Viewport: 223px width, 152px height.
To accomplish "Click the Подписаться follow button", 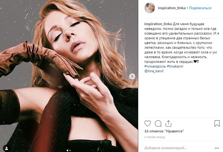I will pos(200,8).
